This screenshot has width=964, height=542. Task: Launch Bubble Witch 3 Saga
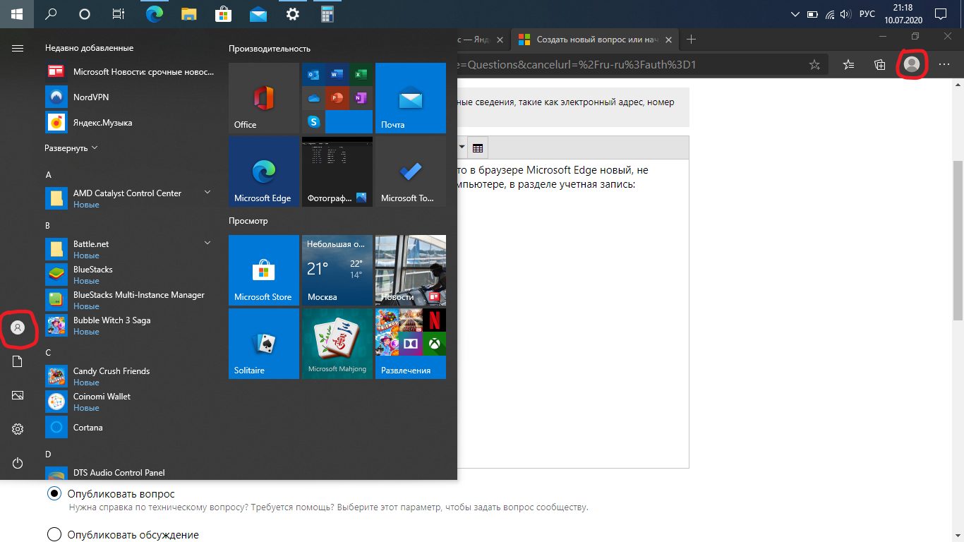[130, 325]
